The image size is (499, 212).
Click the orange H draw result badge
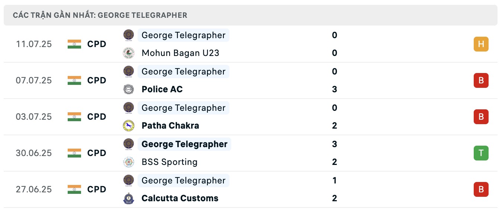(481, 44)
